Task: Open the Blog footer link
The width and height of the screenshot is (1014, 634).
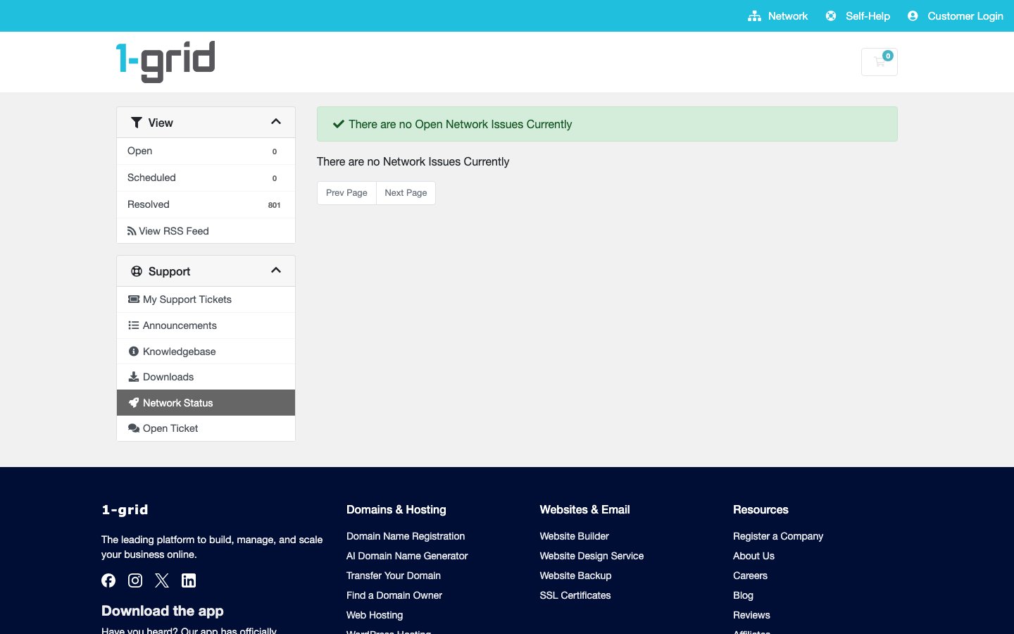Action: click(743, 595)
